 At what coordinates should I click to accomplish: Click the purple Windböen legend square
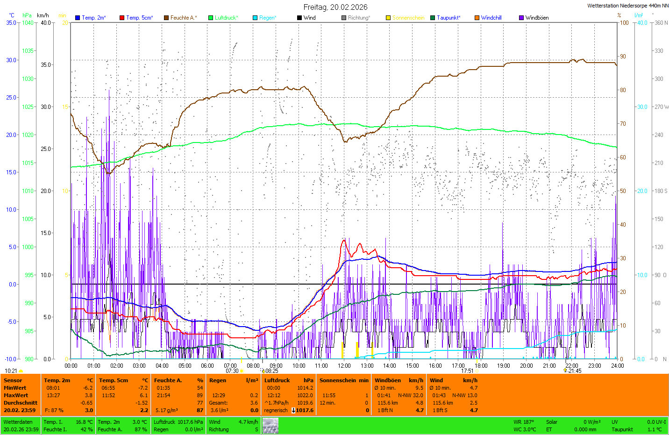pos(521,18)
